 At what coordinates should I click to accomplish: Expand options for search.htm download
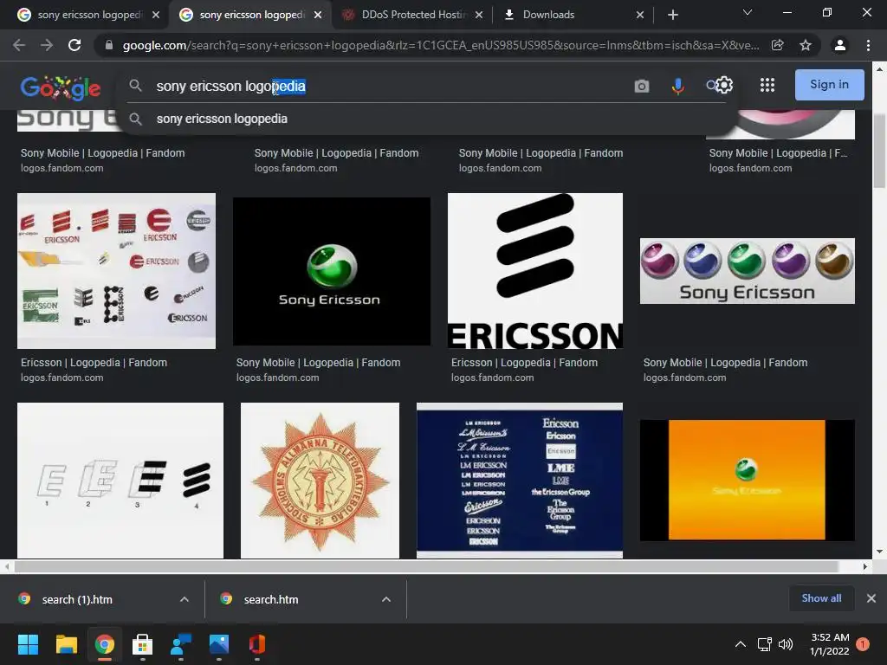[x=386, y=599]
